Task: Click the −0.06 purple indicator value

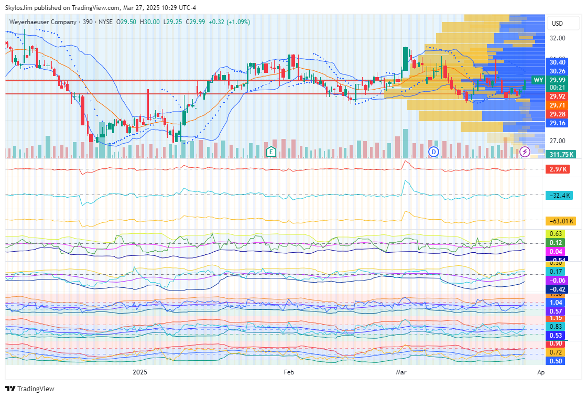Action: click(557, 281)
